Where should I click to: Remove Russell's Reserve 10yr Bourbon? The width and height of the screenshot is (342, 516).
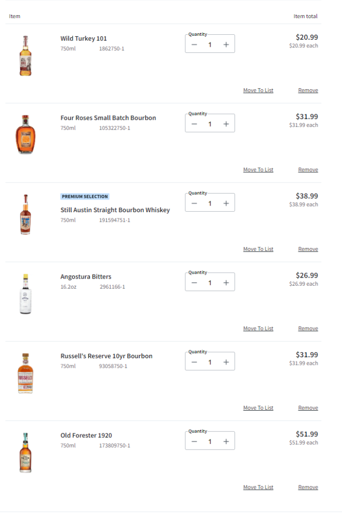coord(308,408)
